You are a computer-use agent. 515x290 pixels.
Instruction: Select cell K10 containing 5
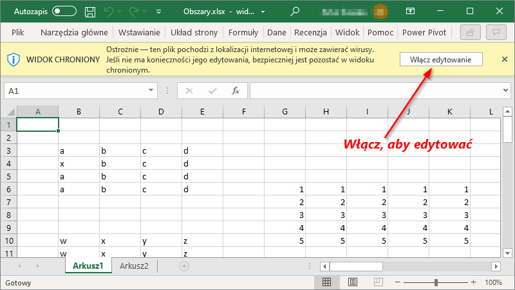coord(449,240)
